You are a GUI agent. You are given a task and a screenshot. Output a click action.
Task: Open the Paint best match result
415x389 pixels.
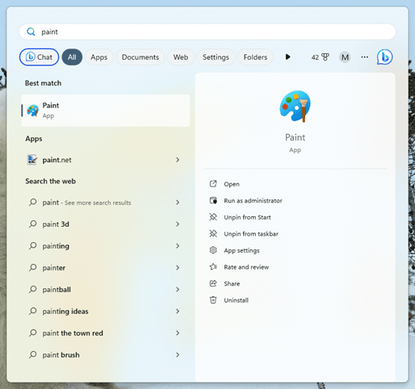click(105, 111)
